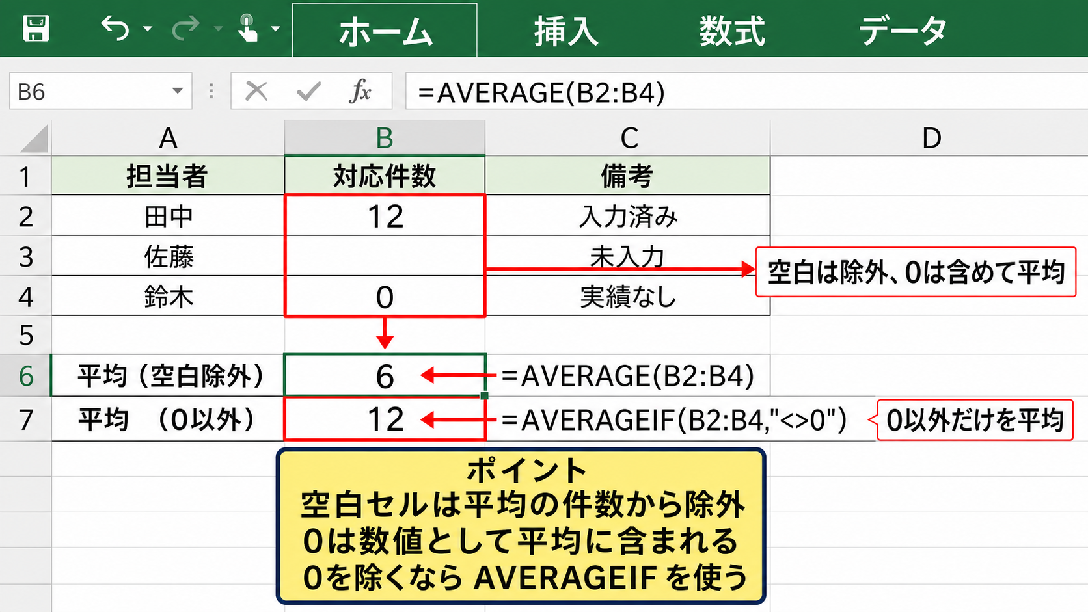Select the cell containing 鈴木
Image resolution: width=1088 pixels, height=612 pixels.
click(x=168, y=297)
